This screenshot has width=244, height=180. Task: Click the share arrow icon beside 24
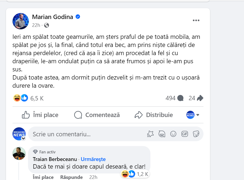[x=200, y=98]
